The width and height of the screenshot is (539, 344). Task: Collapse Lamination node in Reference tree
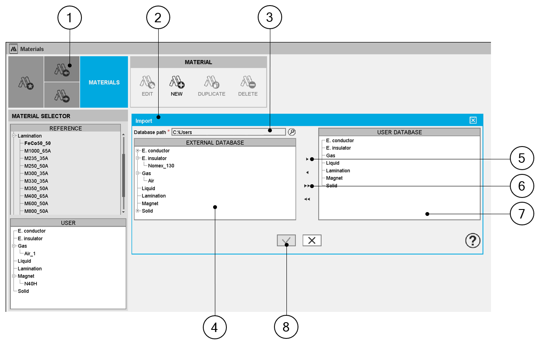(14, 136)
